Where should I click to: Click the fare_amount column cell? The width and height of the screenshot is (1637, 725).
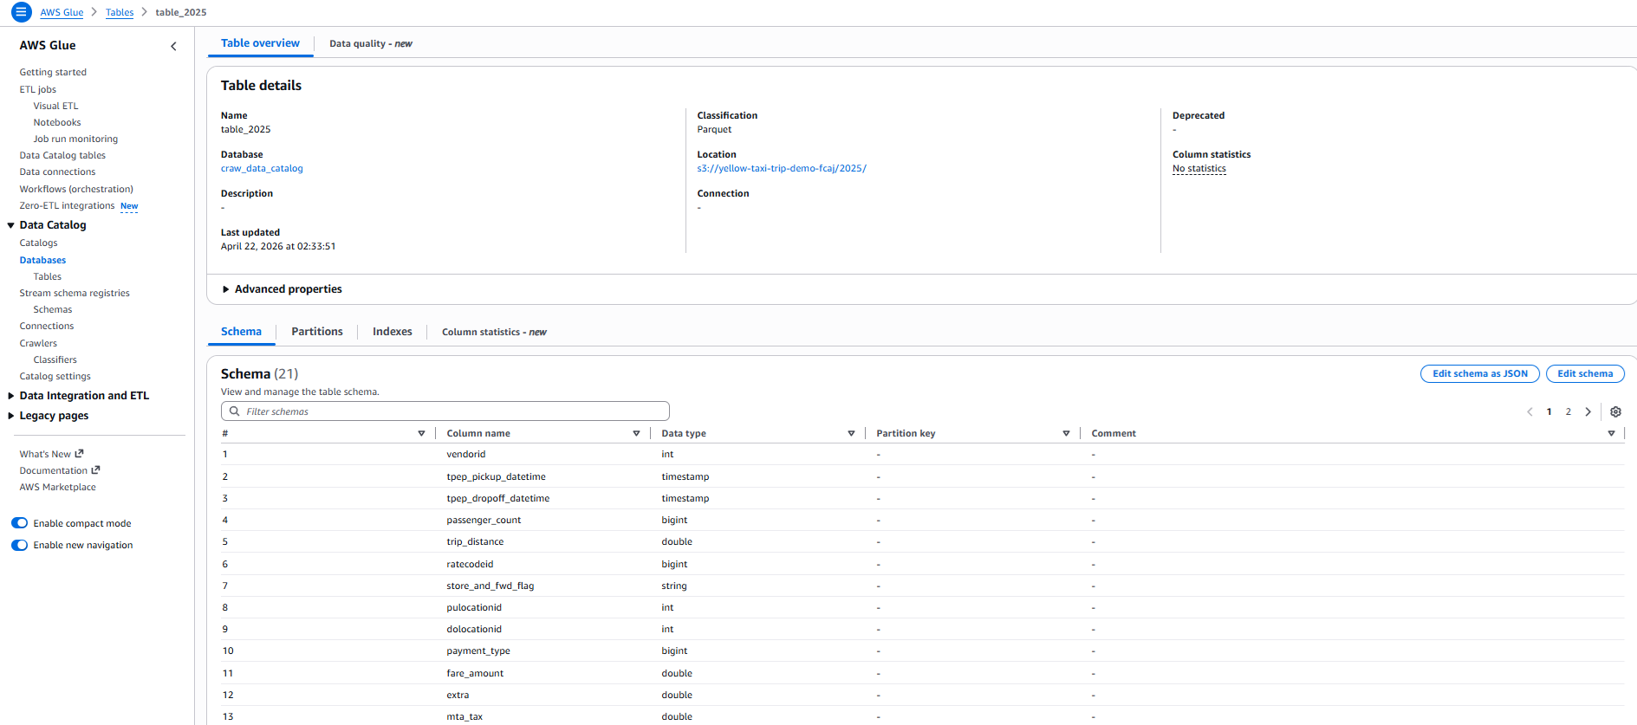pos(475,673)
